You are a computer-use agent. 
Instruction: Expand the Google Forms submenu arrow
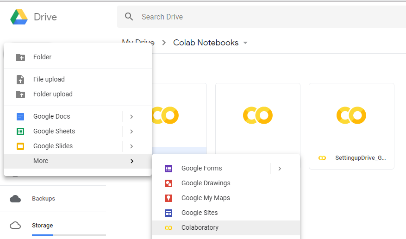pyautogui.click(x=280, y=169)
